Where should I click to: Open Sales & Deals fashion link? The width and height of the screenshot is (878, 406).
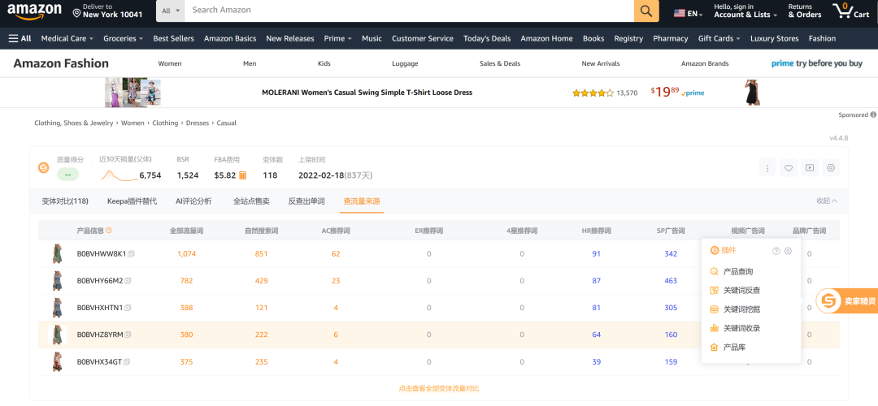pos(500,64)
